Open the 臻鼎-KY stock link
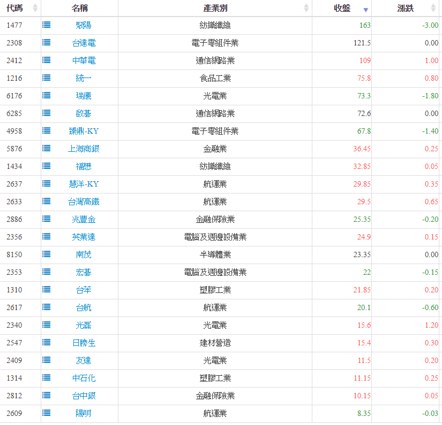Image resolution: width=442 pixels, height=425 pixels. pyautogui.click(x=84, y=131)
